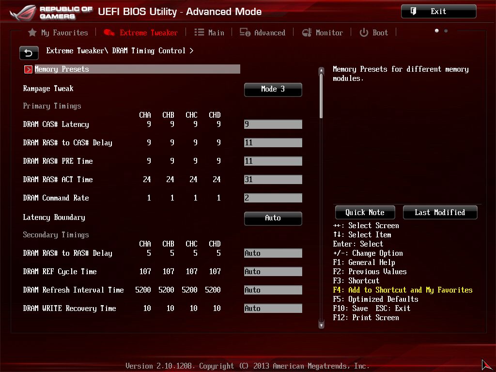Click the DRAM CAS# Latency input field
Viewport: 496px width, 372px height.
click(273, 124)
